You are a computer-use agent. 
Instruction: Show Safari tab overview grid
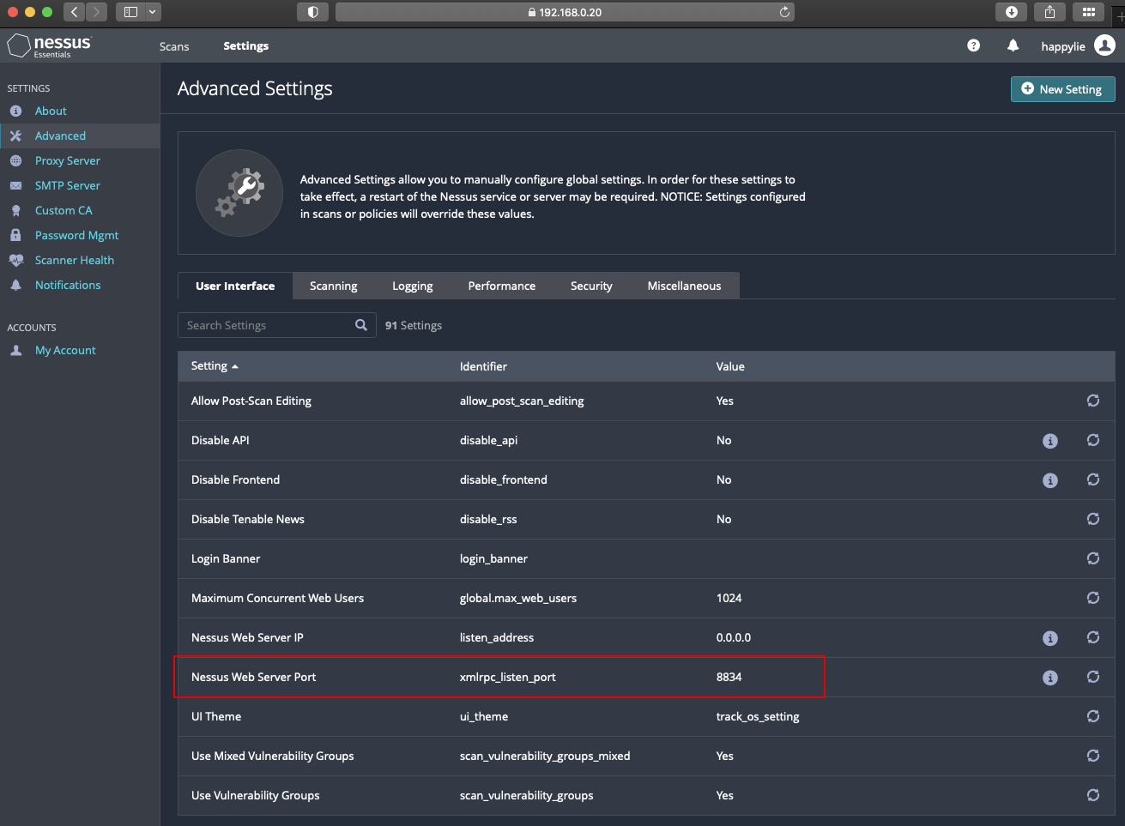point(1088,12)
